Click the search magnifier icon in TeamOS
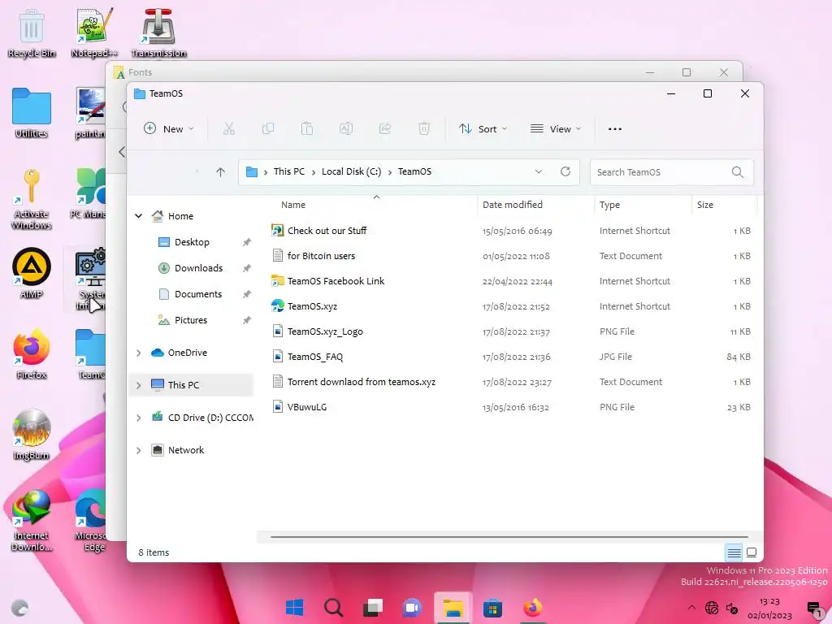The width and height of the screenshot is (832, 624). click(738, 172)
